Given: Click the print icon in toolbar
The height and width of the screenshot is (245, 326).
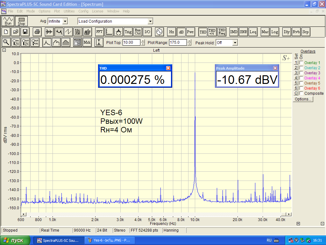Looking at the screenshot, I should point(37,32).
